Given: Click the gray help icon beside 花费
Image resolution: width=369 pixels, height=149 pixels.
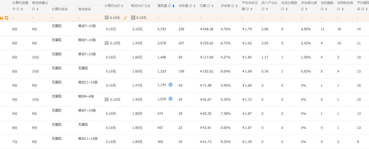Looking at the screenshot, I should coord(208,6).
